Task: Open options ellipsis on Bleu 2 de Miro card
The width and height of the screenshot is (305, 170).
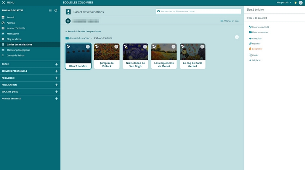Action: 88,47
